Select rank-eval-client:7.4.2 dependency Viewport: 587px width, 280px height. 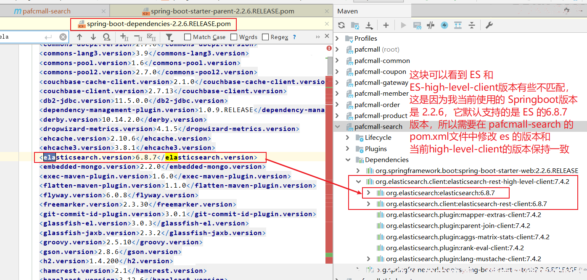(455, 248)
